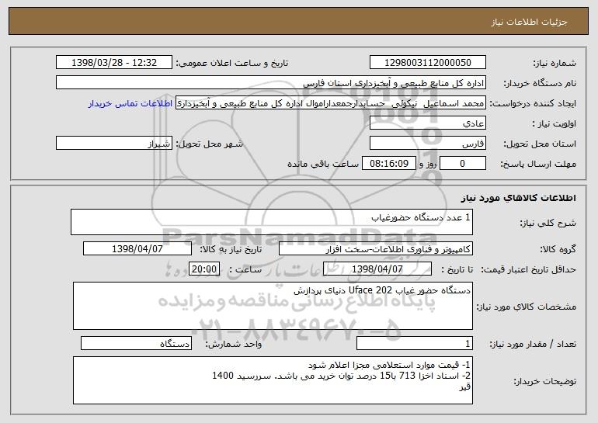Screen dimensions: 598x423
Task: Click the گروه کالا field
Action: pyautogui.click(x=376, y=249)
